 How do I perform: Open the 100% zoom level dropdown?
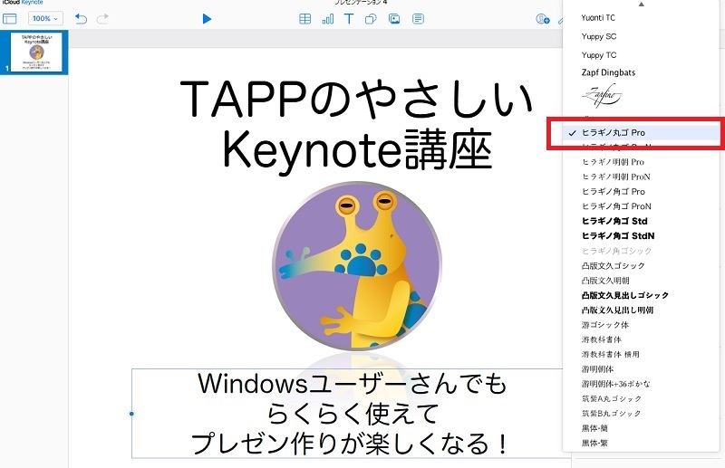44,18
